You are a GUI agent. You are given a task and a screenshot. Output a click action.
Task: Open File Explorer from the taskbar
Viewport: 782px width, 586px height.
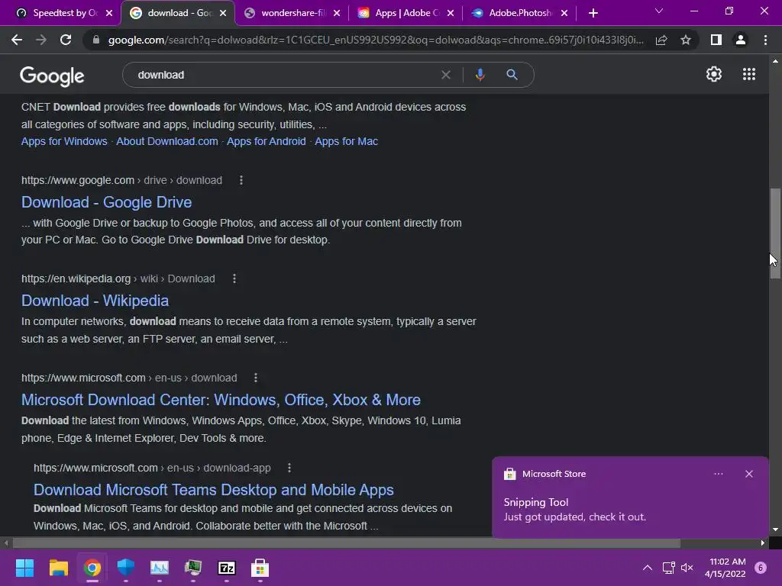58,568
